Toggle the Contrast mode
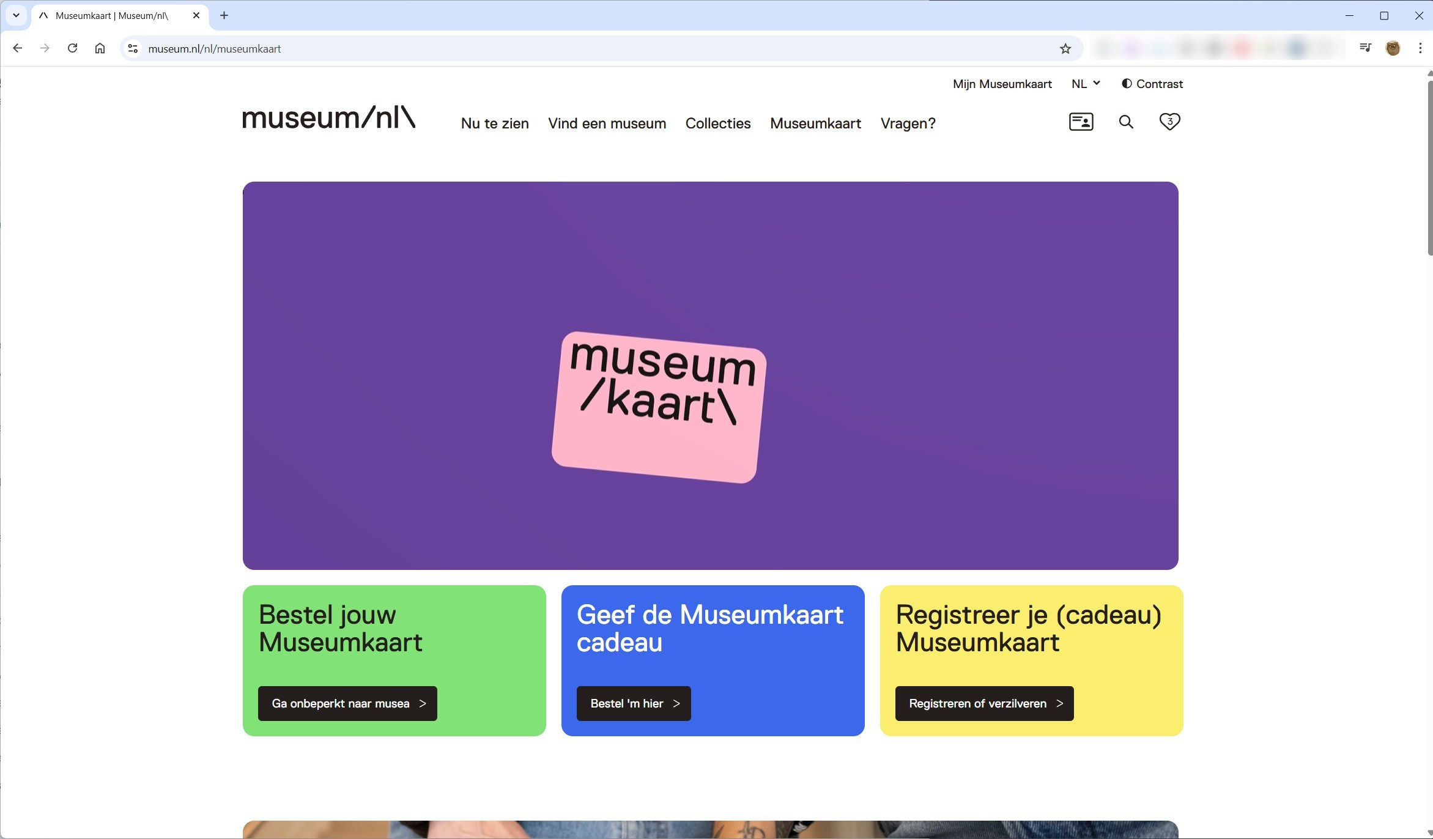The image size is (1433, 839). pyautogui.click(x=1152, y=84)
